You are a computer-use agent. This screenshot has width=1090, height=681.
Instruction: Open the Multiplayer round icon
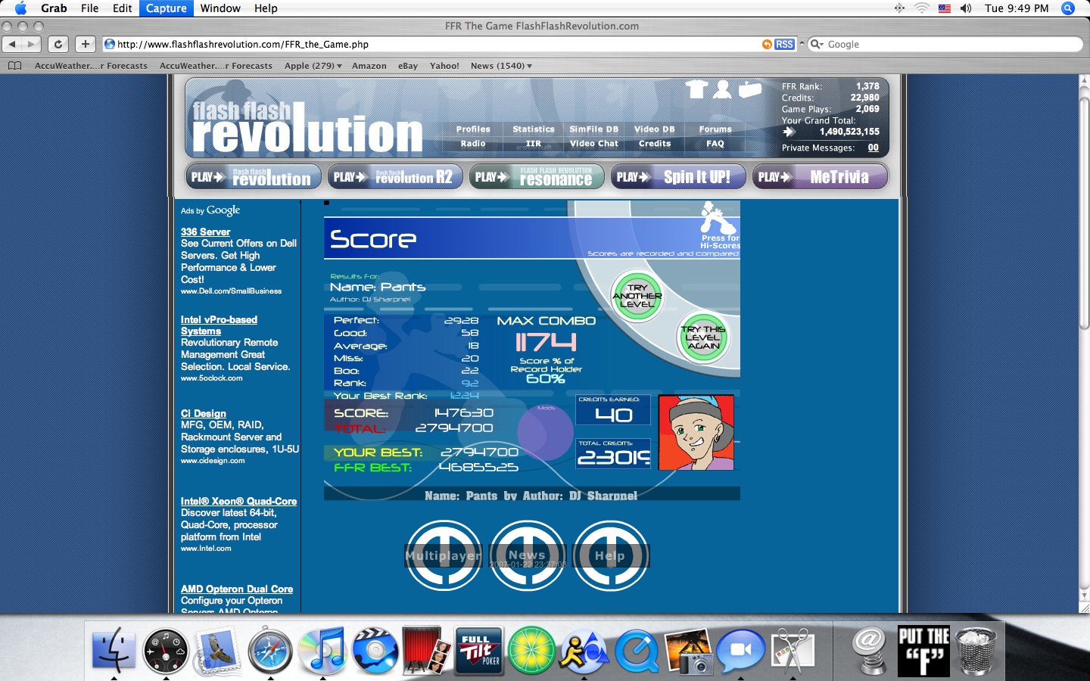[x=444, y=555]
